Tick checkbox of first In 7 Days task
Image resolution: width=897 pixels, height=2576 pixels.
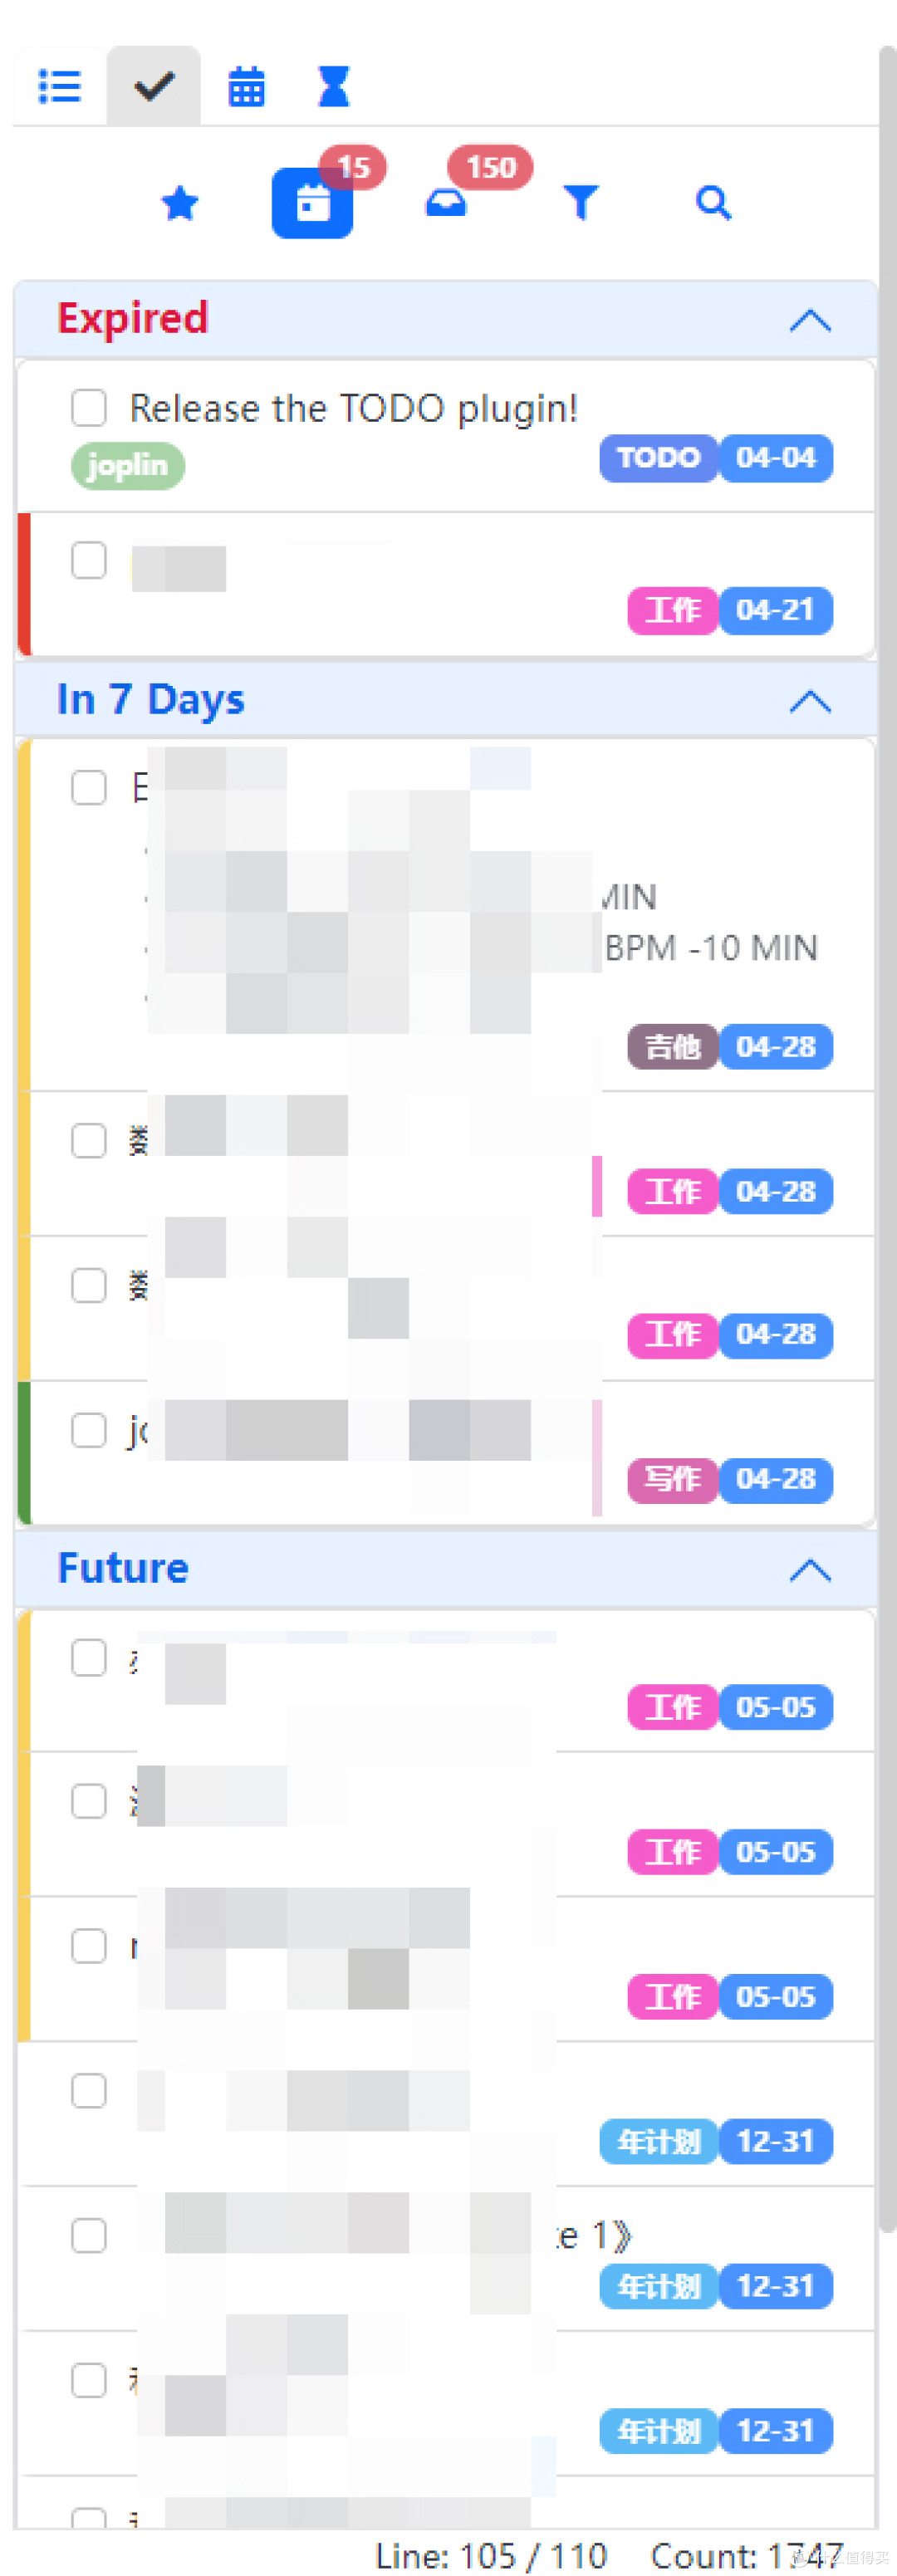[89, 787]
